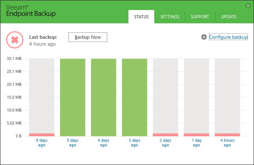This screenshot has width=254, height=165.
Task: Open the 3 days ago backup link
Action: [135, 142]
